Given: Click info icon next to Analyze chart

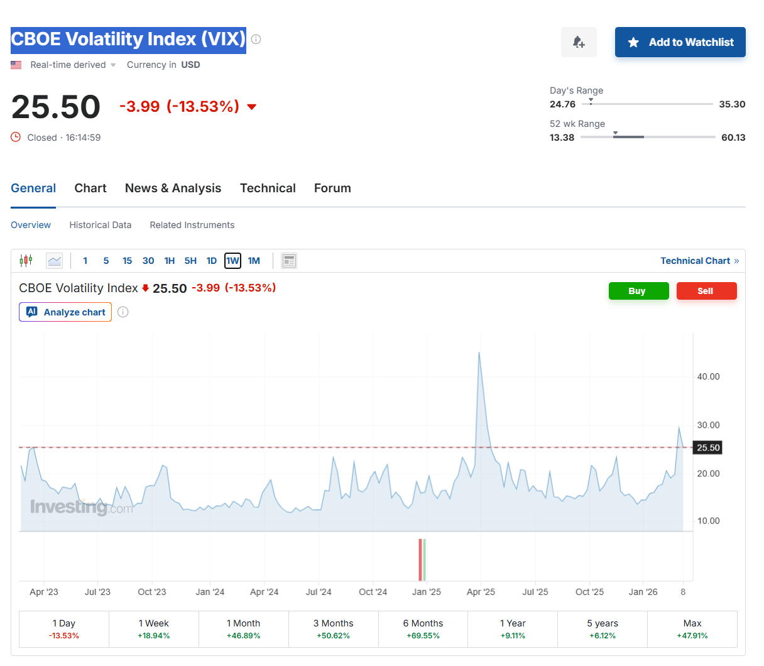Looking at the screenshot, I should (x=123, y=312).
